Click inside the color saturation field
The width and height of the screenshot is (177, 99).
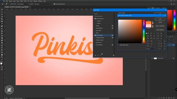tap(130, 31)
